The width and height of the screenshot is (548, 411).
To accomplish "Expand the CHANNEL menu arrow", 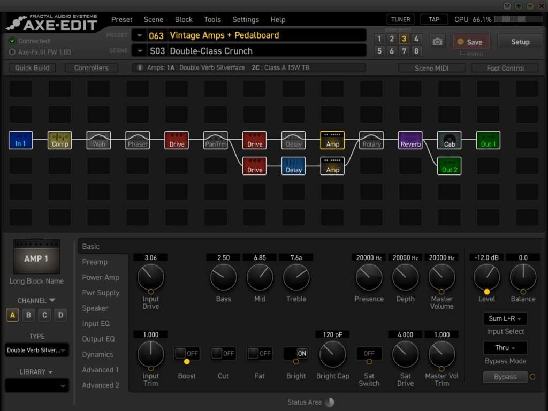I will tap(52, 300).
